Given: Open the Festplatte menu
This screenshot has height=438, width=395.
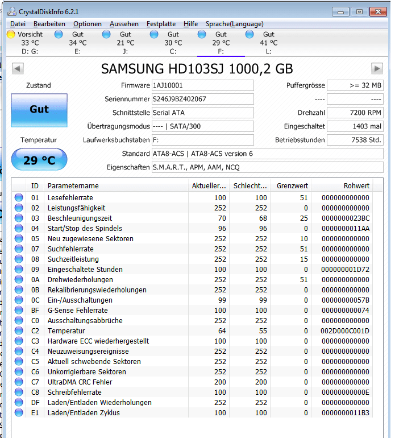Looking at the screenshot, I should (x=161, y=24).
